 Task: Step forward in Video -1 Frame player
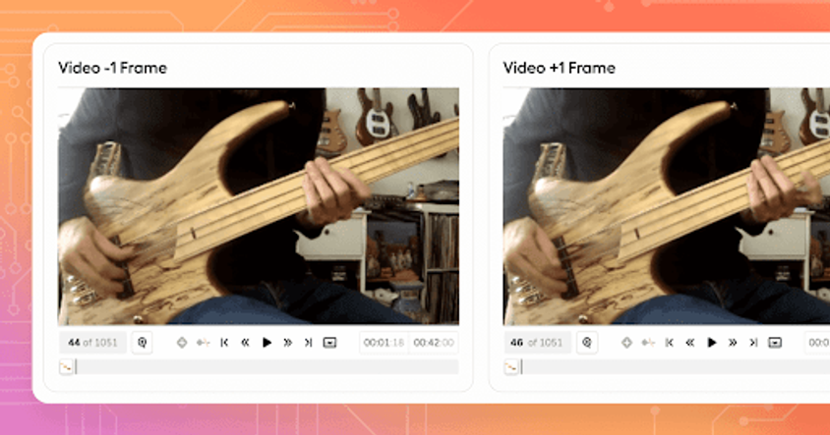tap(287, 343)
